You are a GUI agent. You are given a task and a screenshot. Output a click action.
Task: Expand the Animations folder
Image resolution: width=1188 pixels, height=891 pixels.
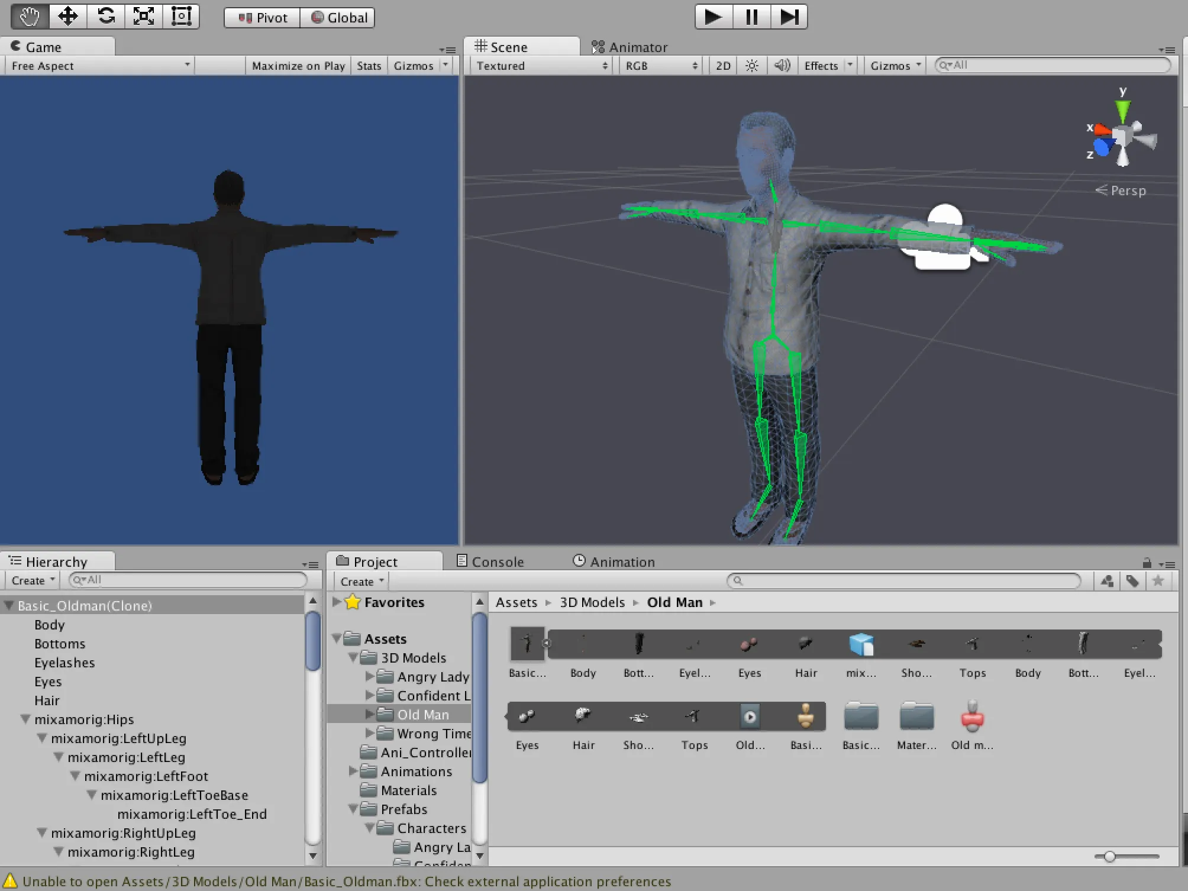353,771
